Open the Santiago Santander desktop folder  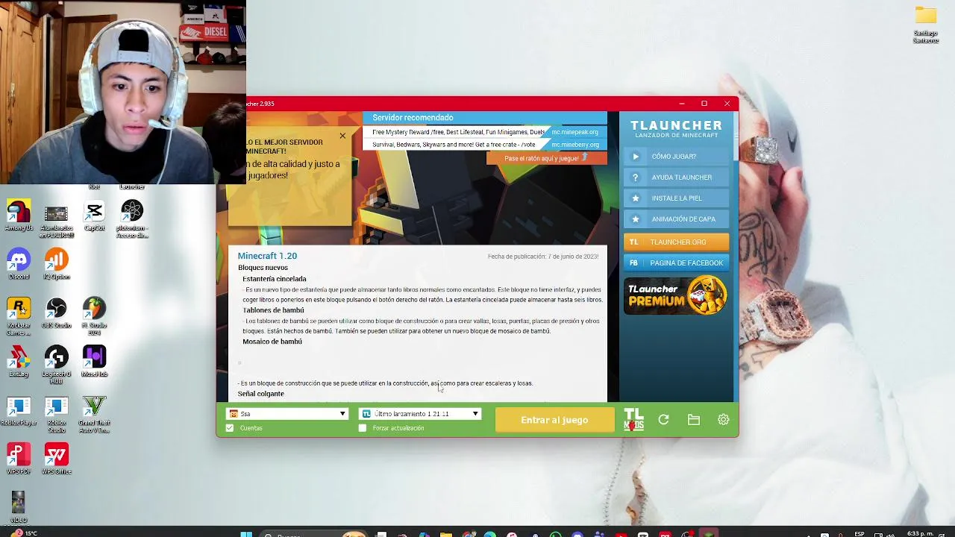[x=926, y=25]
